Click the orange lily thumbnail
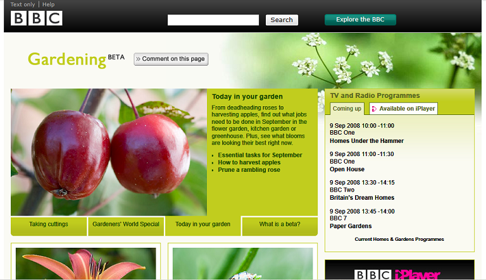This screenshot has height=280, width=486. tap(86, 264)
